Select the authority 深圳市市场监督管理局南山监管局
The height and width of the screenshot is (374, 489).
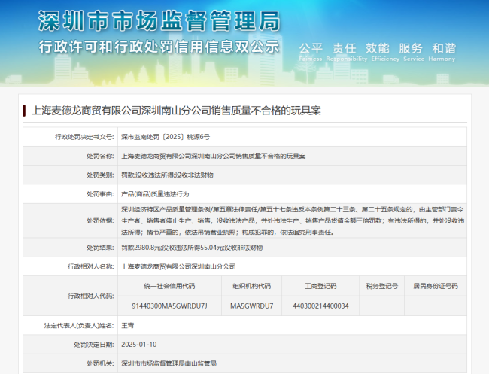pos(169,363)
